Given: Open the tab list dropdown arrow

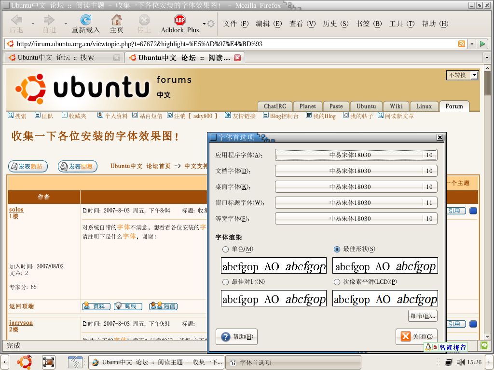Looking at the screenshot, I should click(487, 58).
